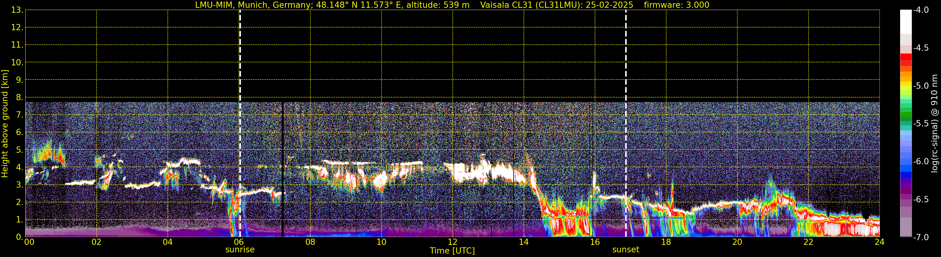Screen dimensions: 941x257
Task: Click the time axis tick label '22'
Action: pyautogui.click(x=808, y=242)
